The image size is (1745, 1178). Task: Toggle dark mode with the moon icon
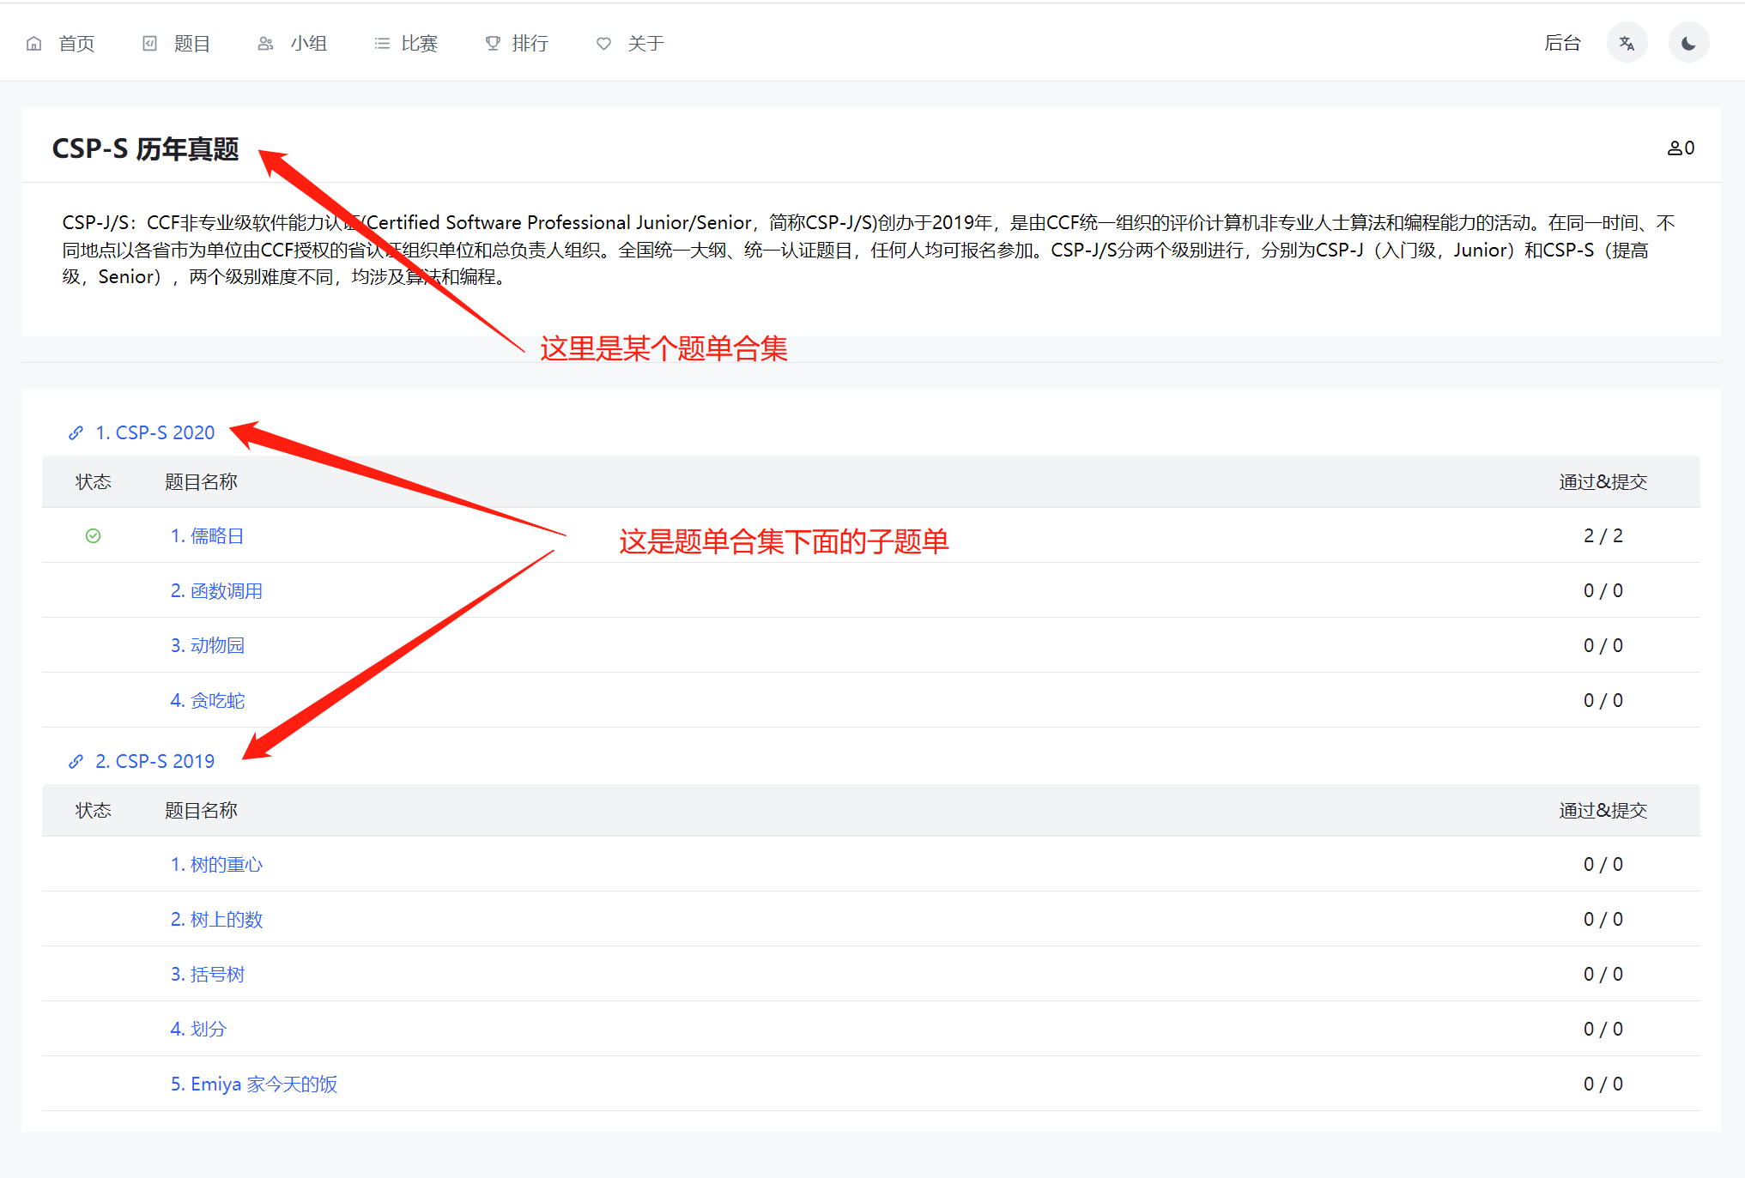1688,43
